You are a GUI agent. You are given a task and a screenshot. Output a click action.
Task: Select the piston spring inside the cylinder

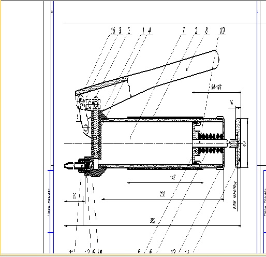click(x=211, y=144)
